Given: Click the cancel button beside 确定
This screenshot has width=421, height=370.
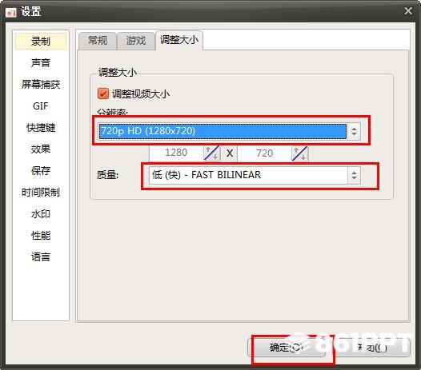Looking at the screenshot, I should point(372,348).
